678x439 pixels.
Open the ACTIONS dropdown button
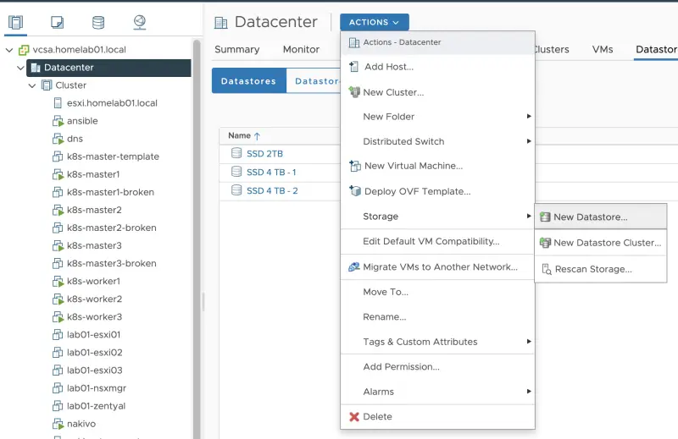pyautogui.click(x=375, y=23)
